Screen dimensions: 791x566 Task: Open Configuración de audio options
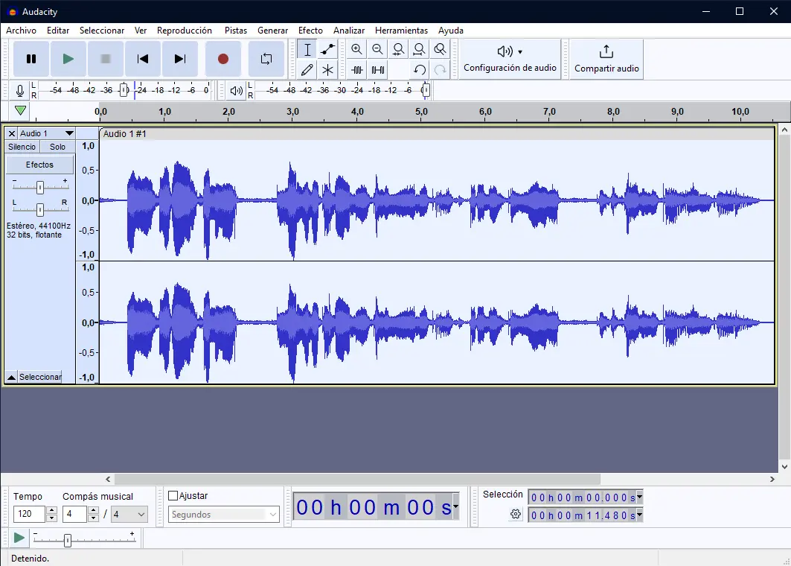click(x=510, y=58)
